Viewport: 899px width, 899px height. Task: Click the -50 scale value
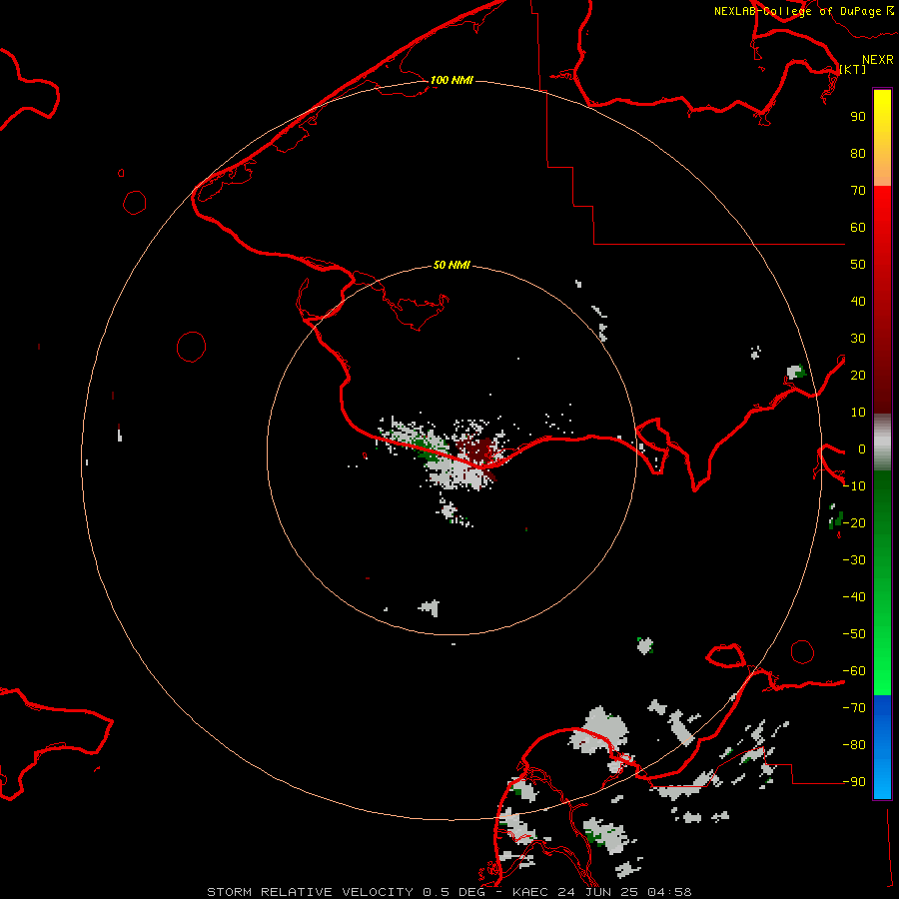(854, 634)
